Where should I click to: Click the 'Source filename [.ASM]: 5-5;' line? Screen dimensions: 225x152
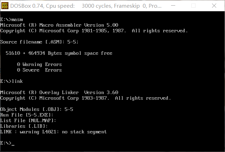pyautogui.click(x=39, y=42)
